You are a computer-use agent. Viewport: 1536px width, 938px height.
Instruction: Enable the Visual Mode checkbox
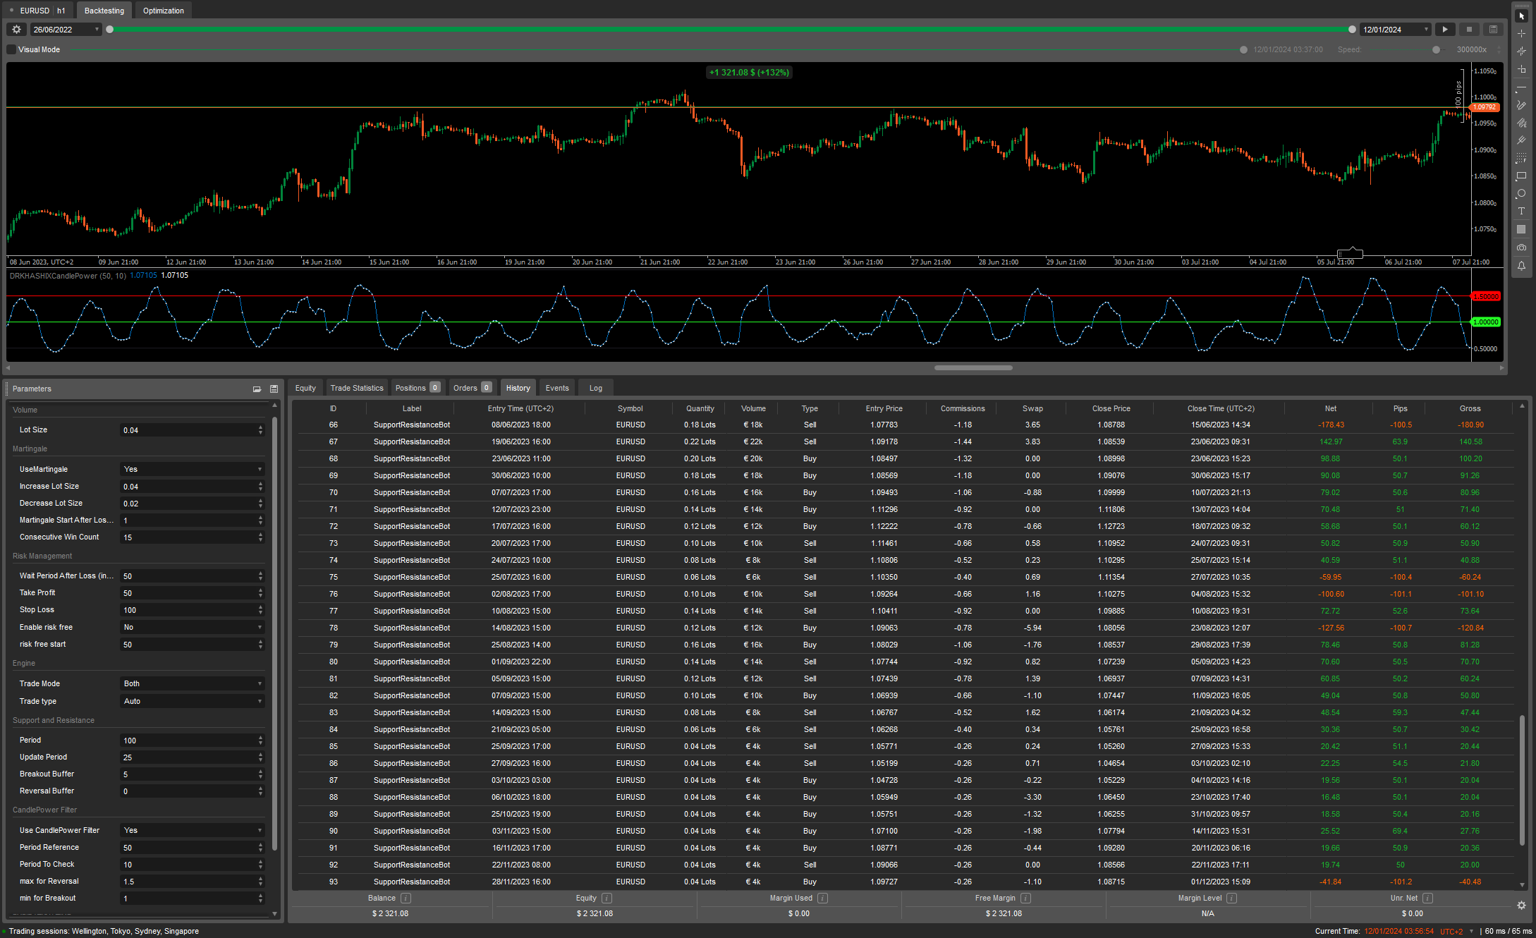tap(11, 49)
